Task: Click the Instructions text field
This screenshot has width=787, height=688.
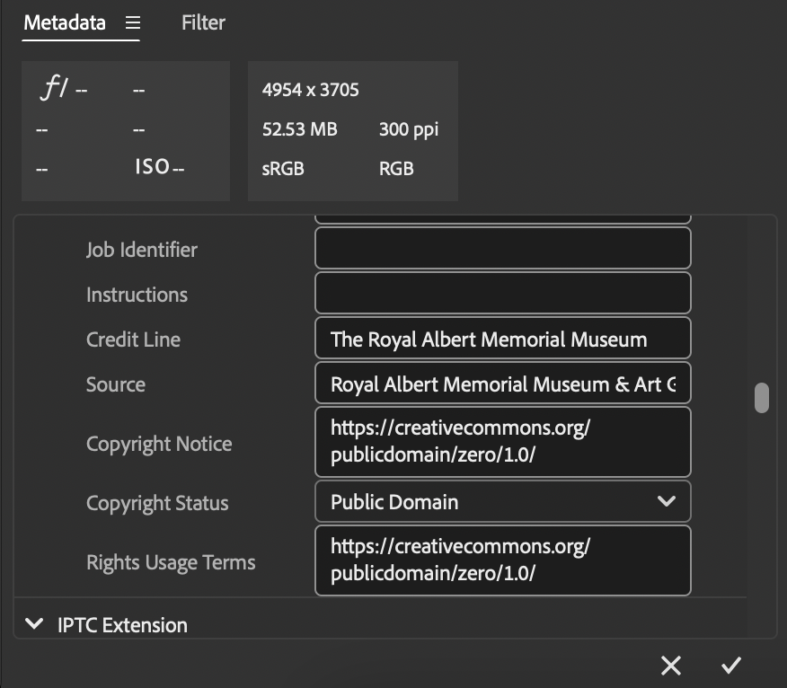Action: 502,293
